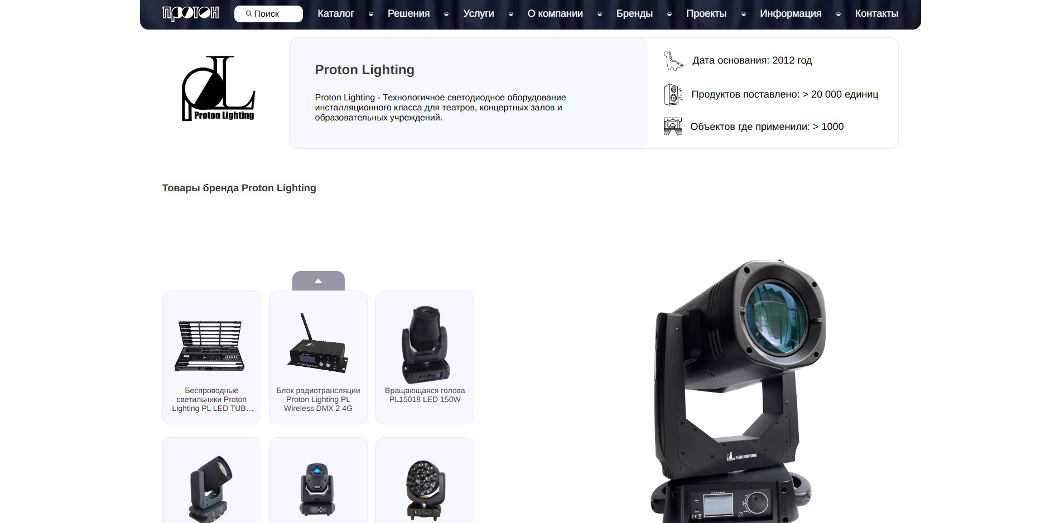Image resolution: width=1060 pixels, height=523 pixels.
Task: Click Вращающаяся голова PL15018 product title
Action: 425,395
